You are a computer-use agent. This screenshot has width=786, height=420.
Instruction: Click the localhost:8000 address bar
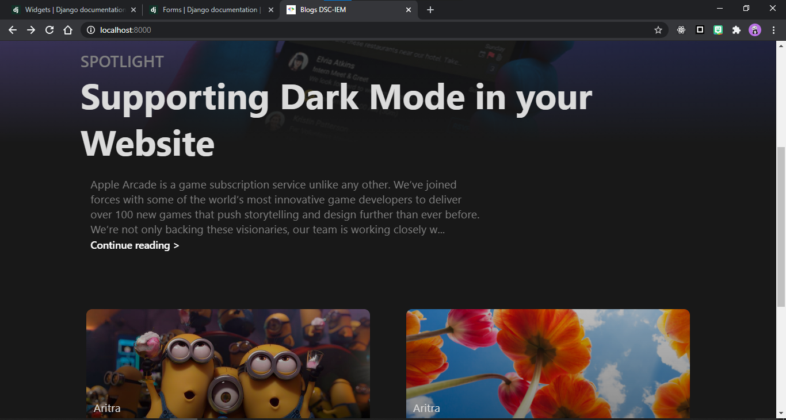pos(374,30)
